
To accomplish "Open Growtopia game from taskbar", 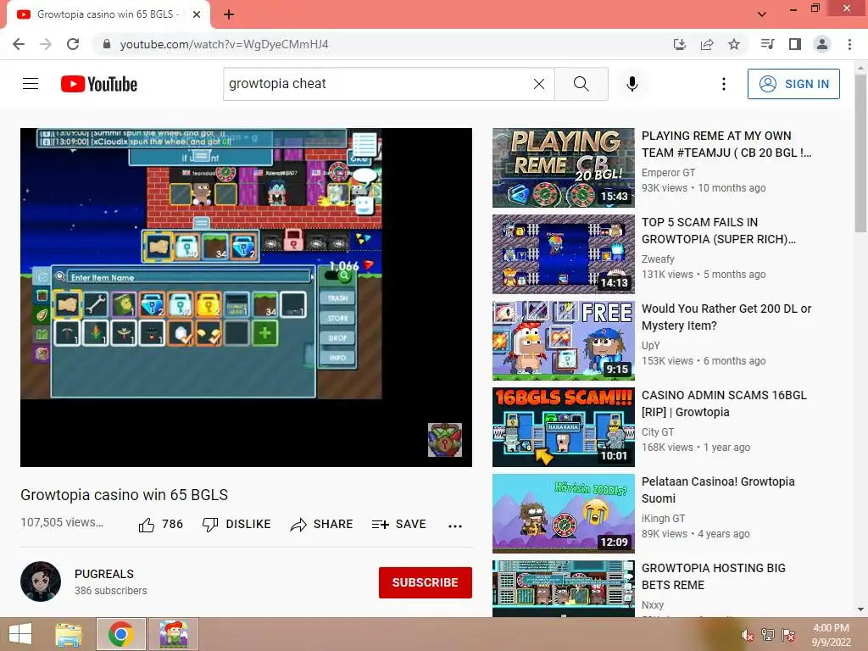I will 173,634.
